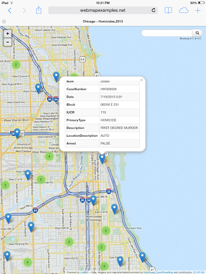Open the green cluster marker labeled 4 near Roosevelt Rd
206x274 pixels.
pyautogui.click(x=49, y=156)
